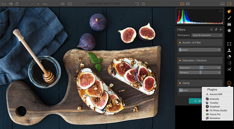Select the Clone Stamp tool
The width and height of the screenshot is (234, 129).
(x=229, y=50)
